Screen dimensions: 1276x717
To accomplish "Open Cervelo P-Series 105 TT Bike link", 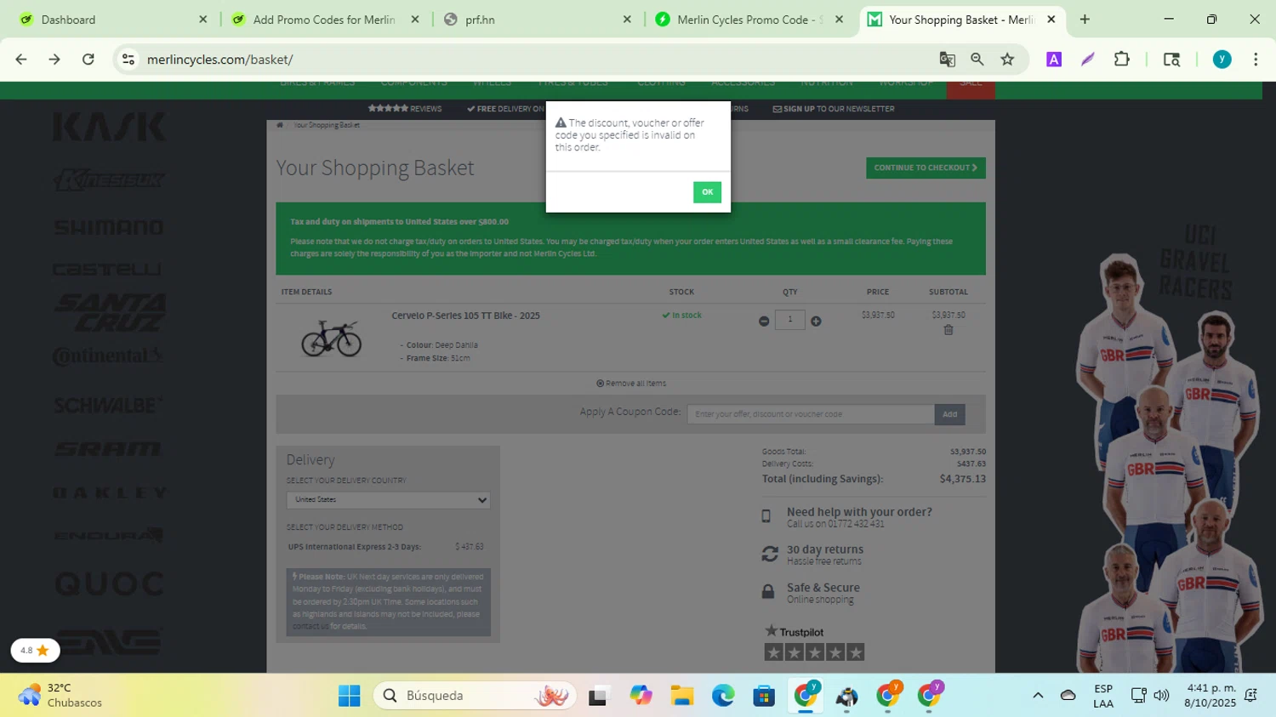I will click(465, 316).
